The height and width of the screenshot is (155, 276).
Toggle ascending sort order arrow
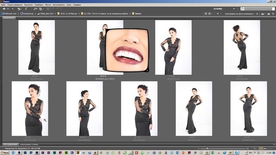point(257,14)
